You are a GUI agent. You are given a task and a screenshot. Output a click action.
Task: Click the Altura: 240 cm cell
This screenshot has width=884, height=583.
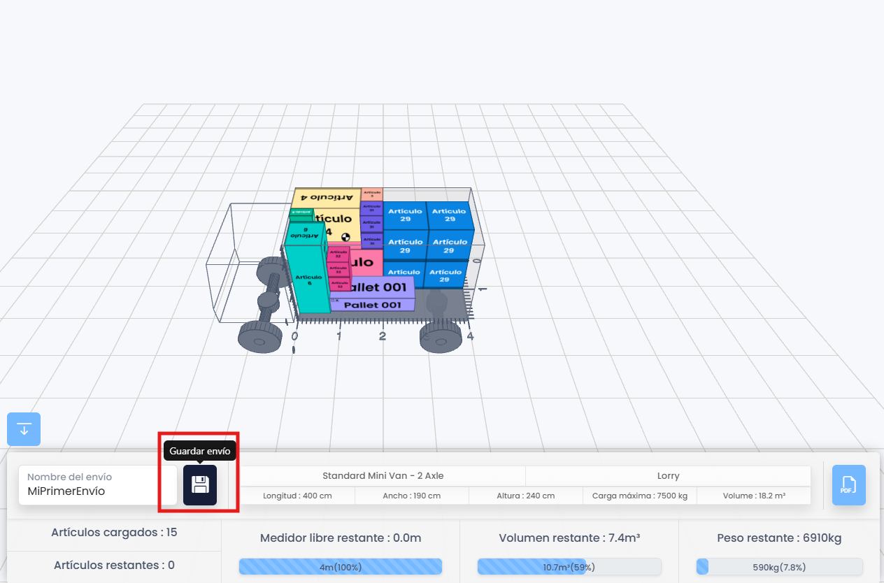click(x=525, y=496)
